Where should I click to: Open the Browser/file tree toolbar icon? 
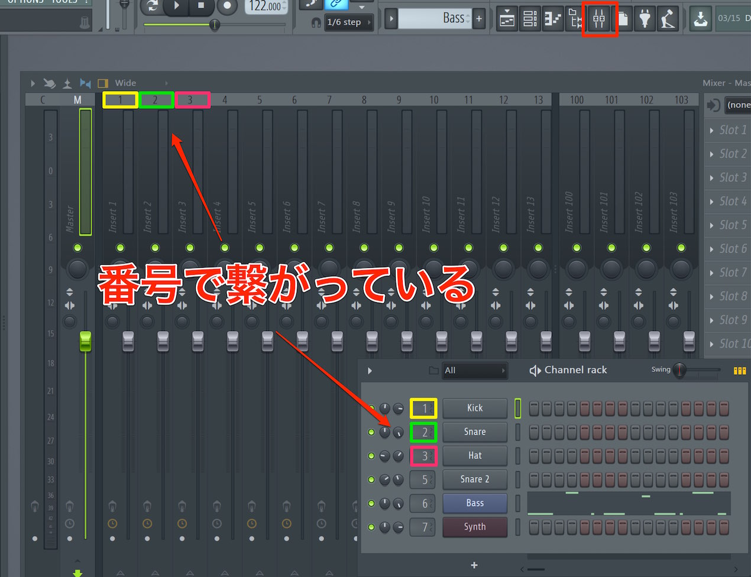[x=575, y=19]
